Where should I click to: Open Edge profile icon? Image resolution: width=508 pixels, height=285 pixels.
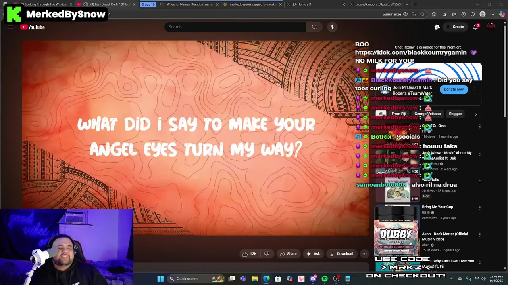[x=483, y=14]
